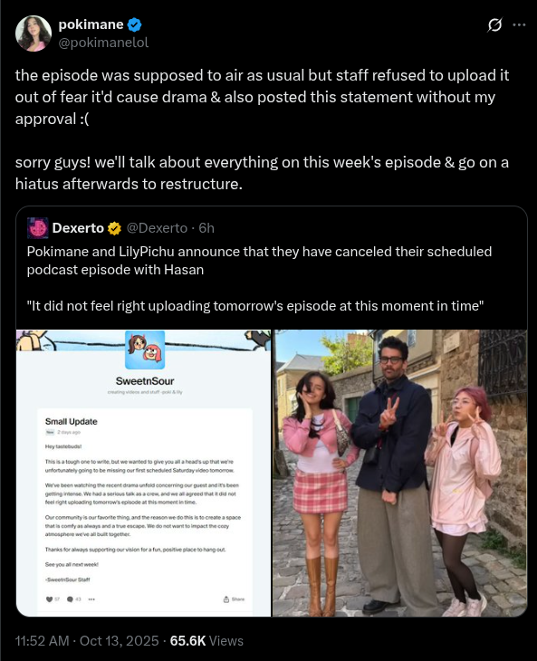Open the 6h timestamp on the quoted post
The image size is (537, 661).
pos(206,228)
